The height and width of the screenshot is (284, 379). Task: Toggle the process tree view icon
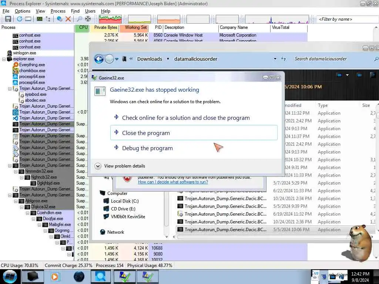pos(48,19)
